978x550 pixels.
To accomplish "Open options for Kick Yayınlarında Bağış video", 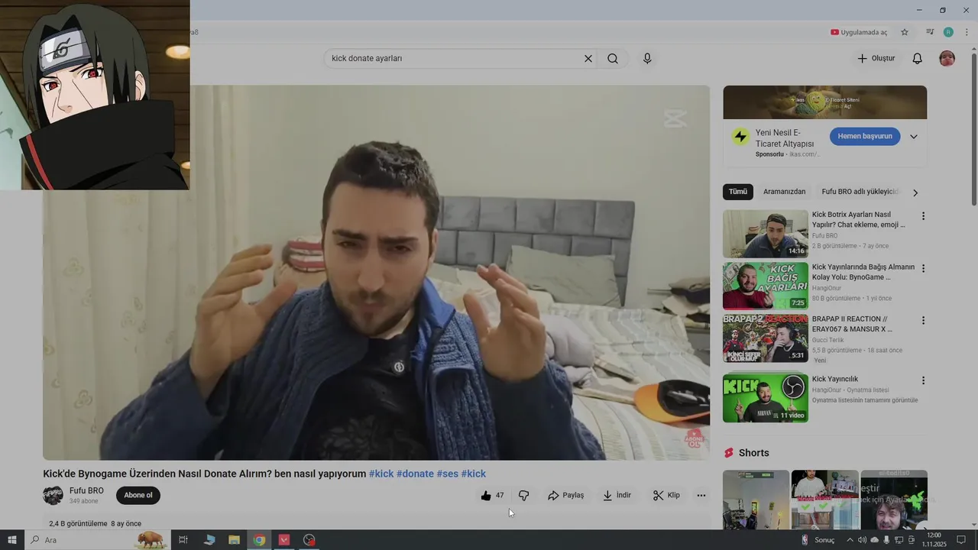I will click(x=923, y=268).
